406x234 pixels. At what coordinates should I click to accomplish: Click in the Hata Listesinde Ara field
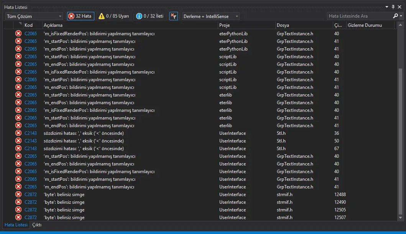[x=360, y=16]
